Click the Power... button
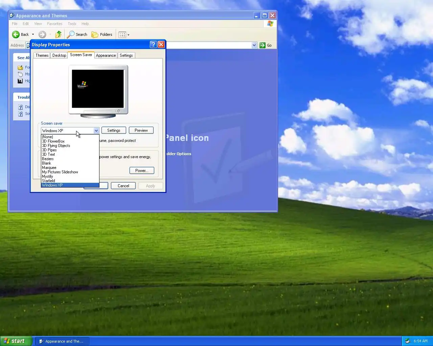 pos(142,171)
